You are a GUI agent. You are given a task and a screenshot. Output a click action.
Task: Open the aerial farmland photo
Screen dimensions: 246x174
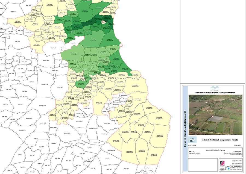click(x=215, y=115)
